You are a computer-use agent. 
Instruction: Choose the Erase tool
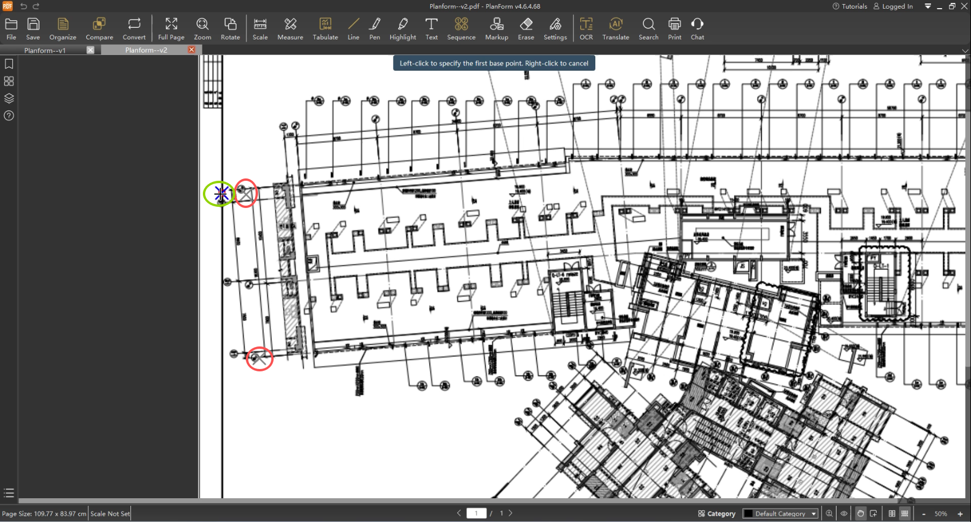click(x=526, y=29)
